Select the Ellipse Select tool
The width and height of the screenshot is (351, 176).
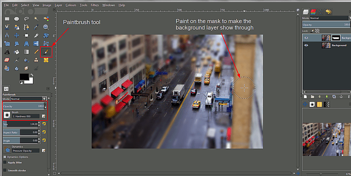tap(16, 19)
